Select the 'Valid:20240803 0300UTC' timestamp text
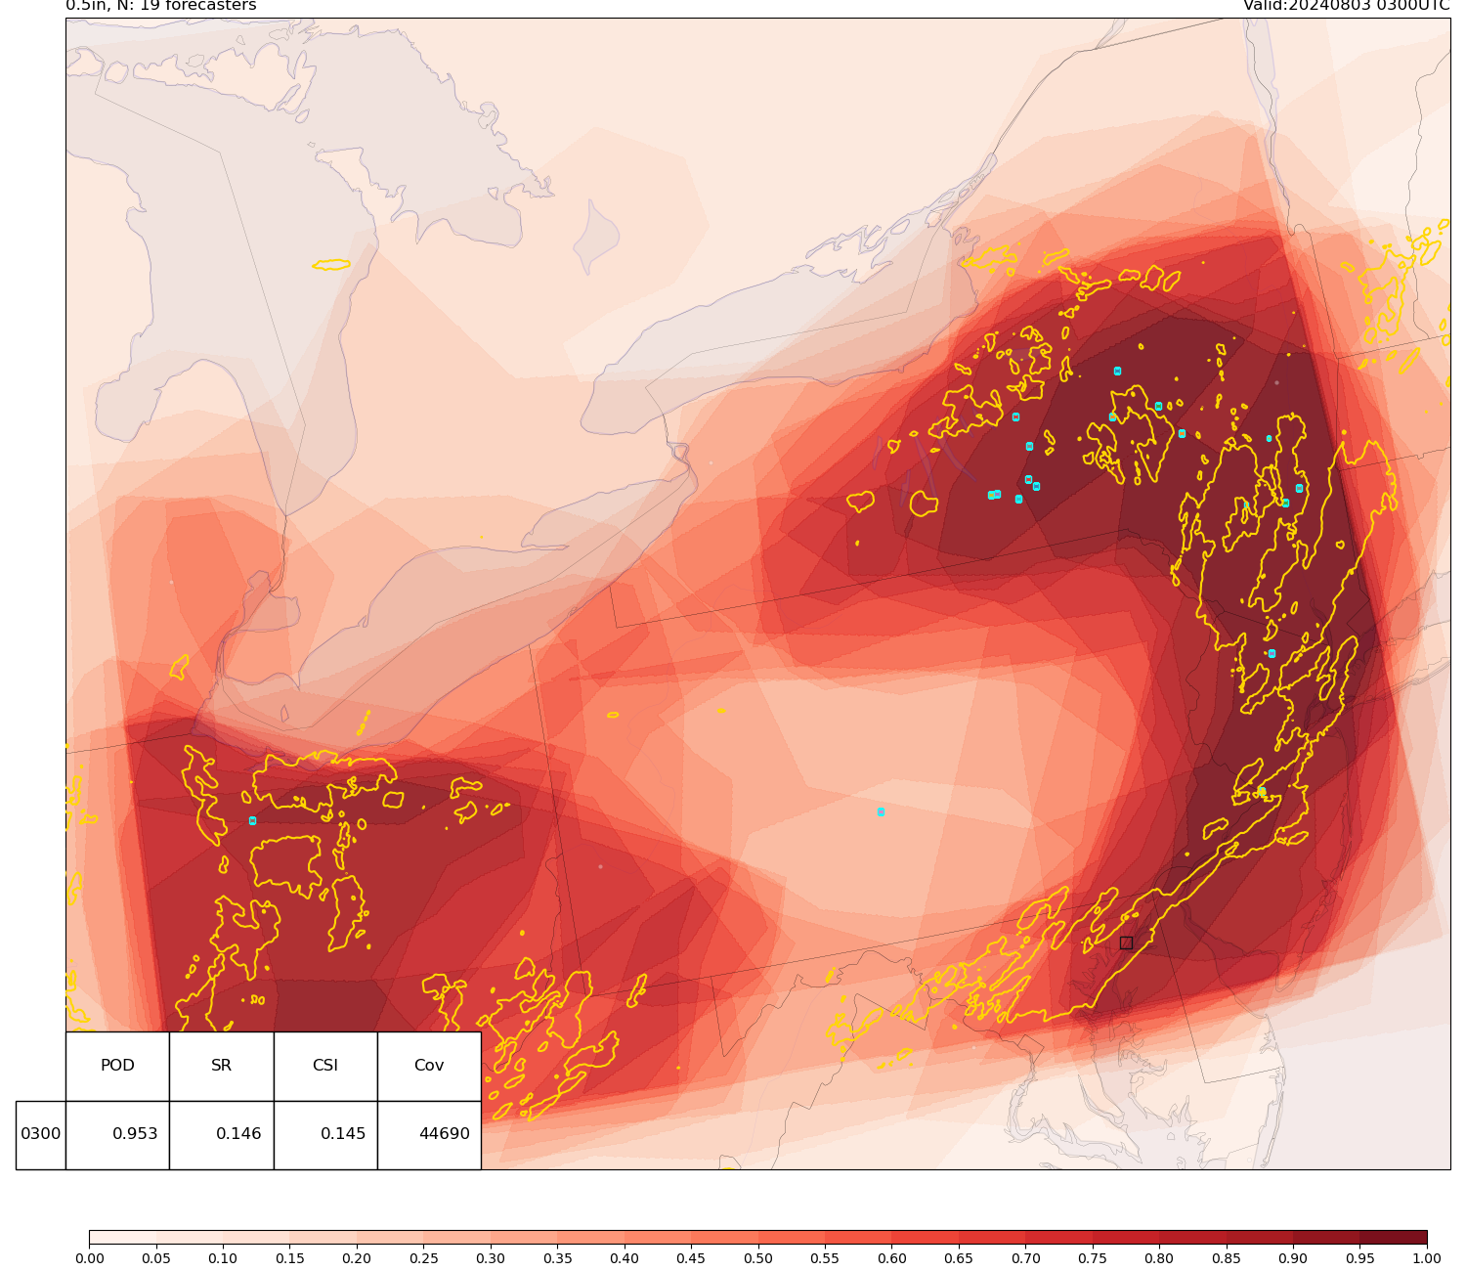The image size is (1466, 1271). tap(1347, 6)
